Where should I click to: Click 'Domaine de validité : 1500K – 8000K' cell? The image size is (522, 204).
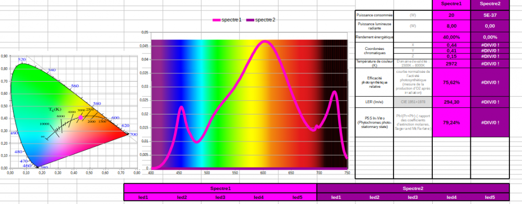coord(413,63)
